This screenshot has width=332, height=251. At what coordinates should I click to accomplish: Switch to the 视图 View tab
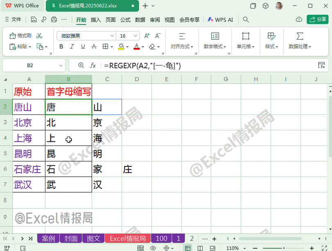[169, 20]
